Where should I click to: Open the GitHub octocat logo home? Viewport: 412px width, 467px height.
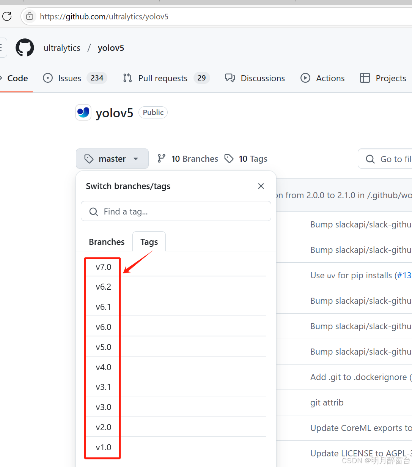25,48
